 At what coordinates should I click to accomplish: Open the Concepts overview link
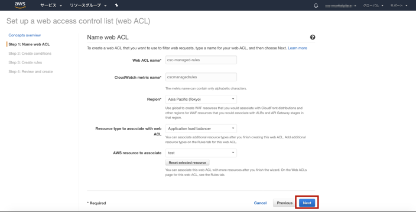(x=25, y=35)
